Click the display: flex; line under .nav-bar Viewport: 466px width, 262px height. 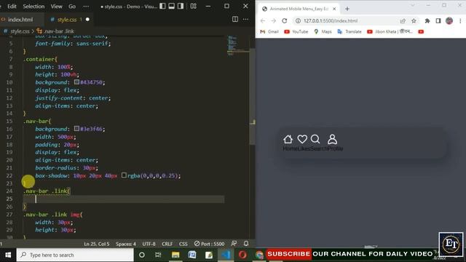tap(57, 152)
